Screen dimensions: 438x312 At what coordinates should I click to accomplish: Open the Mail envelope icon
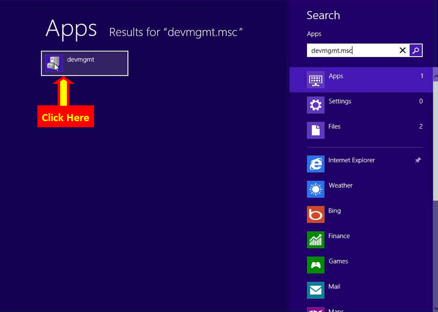pyautogui.click(x=315, y=290)
